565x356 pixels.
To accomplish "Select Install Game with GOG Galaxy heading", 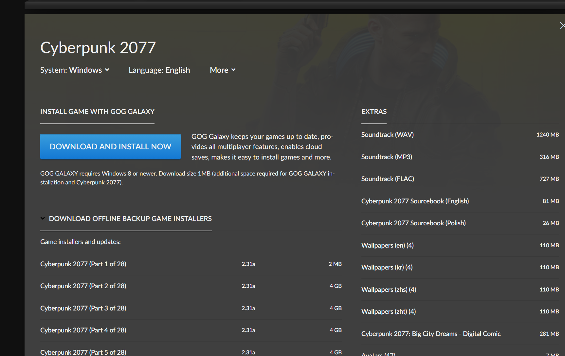I will click(97, 112).
